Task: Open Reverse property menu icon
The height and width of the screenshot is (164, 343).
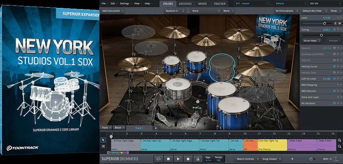Action: pyautogui.click(x=338, y=48)
